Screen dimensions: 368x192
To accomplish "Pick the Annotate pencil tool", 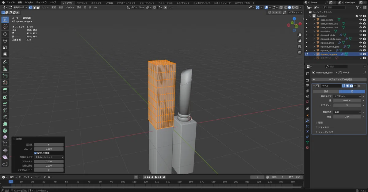I will [5, 62].
